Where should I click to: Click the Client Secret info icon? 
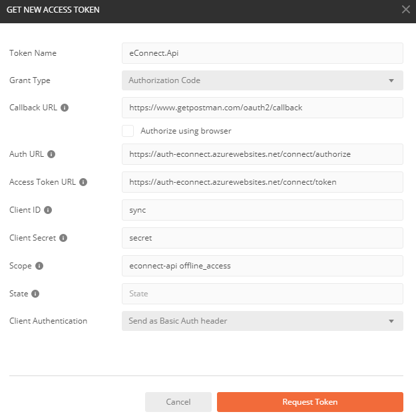pos(63,238)
